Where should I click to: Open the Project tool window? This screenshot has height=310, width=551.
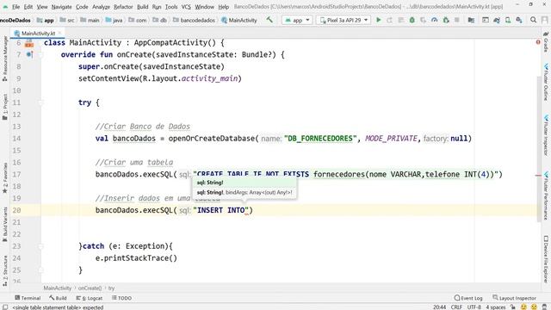5,107
